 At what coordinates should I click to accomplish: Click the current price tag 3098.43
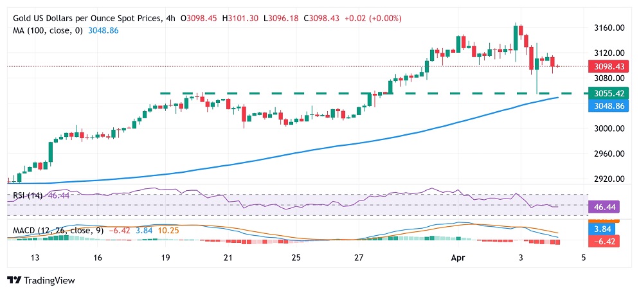tap(604, 66)
